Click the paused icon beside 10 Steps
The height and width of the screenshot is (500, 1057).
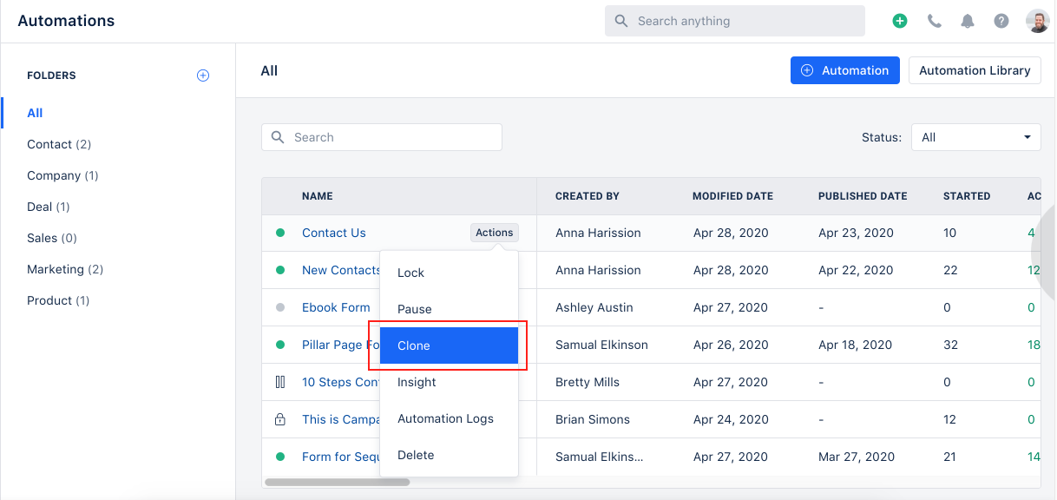pyautogui.click(x=279, y=382)
